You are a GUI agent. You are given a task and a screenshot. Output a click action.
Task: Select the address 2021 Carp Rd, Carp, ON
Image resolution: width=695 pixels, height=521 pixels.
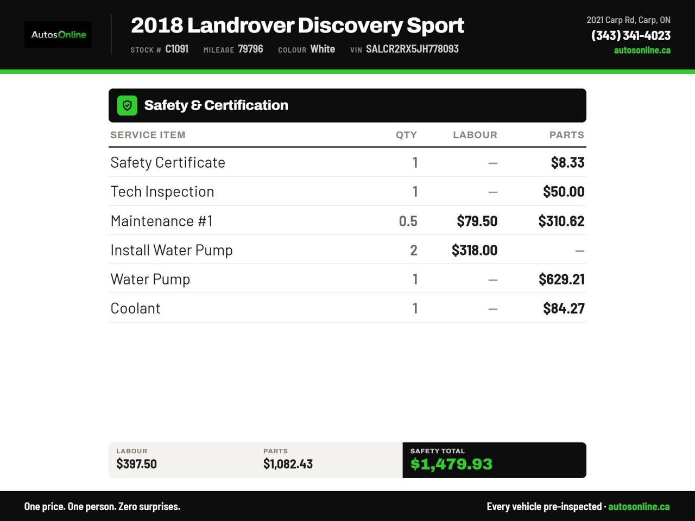(628, 20)
